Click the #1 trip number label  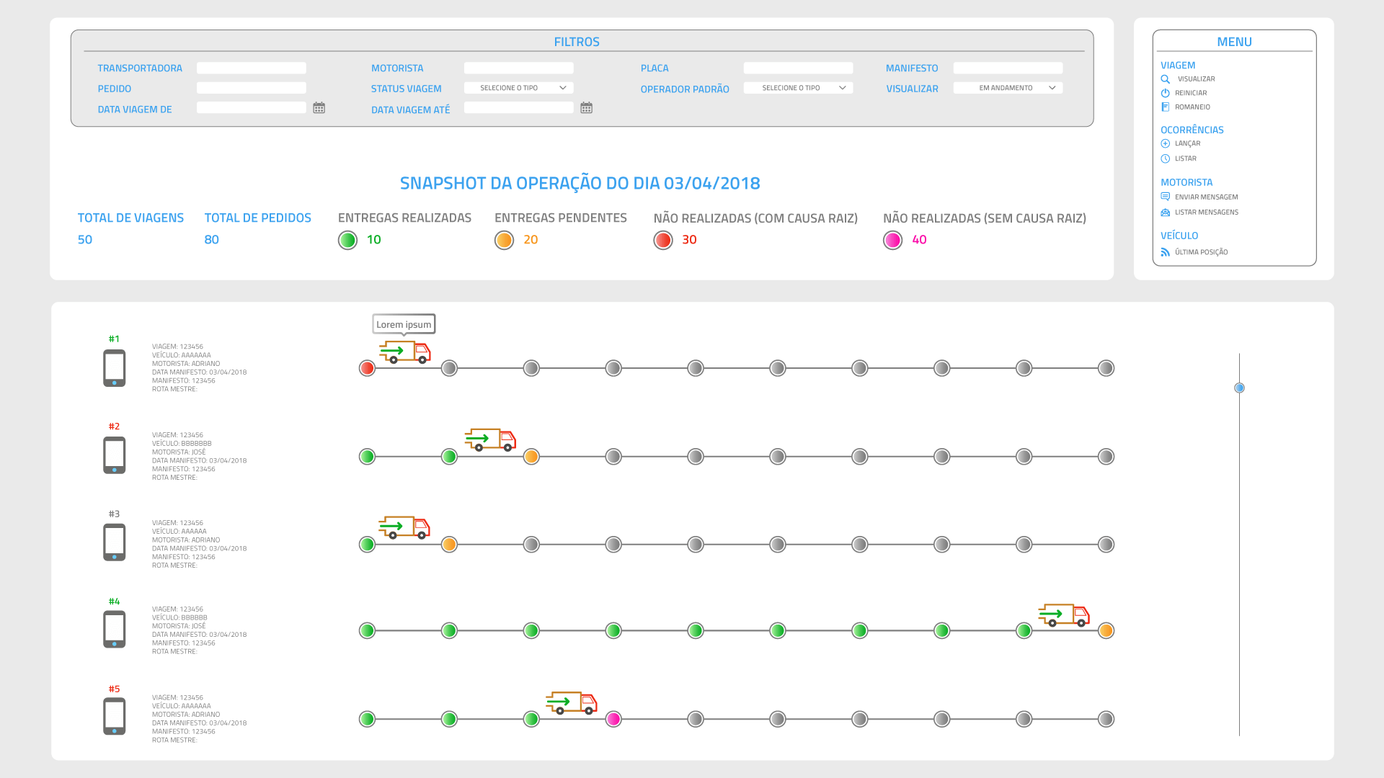tap(114, 339)
